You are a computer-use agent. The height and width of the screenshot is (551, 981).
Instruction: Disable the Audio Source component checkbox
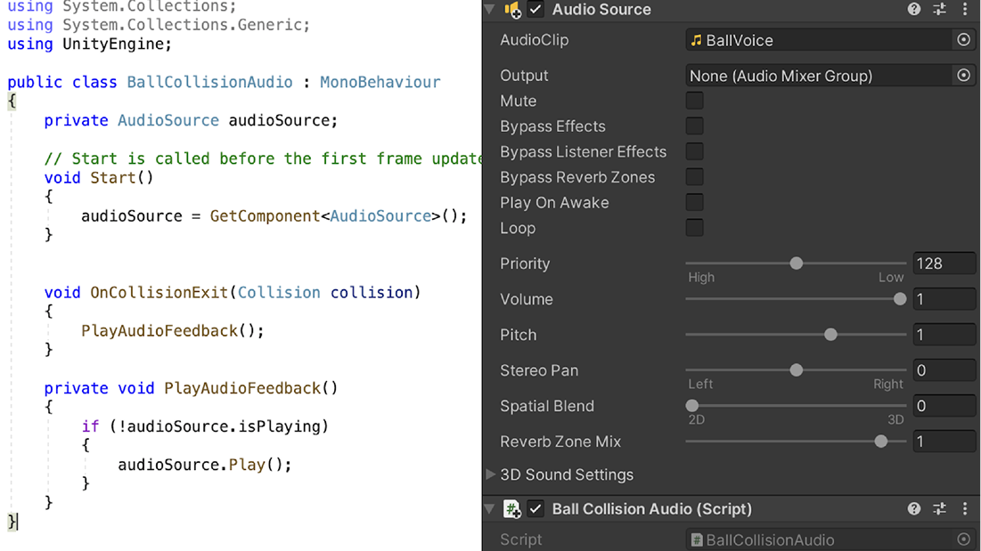(x=535, y=10)
